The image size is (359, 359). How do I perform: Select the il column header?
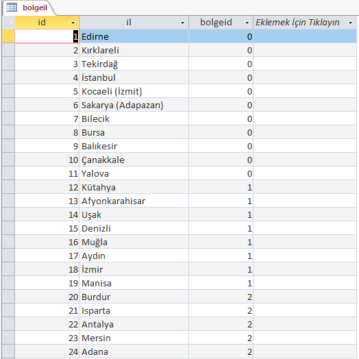pos(134,23)
